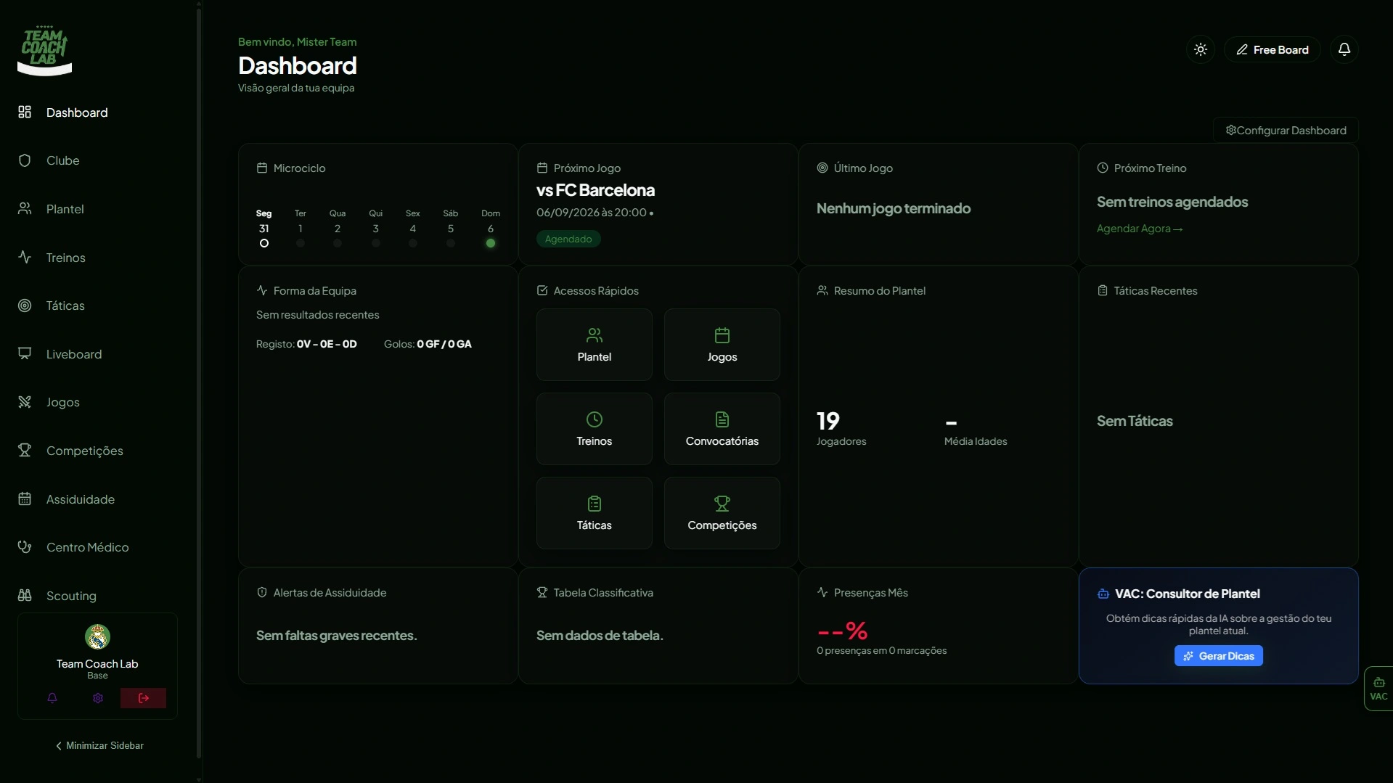The height and width of the screenshot is (783, 1393).
Task: Open the sidebar Táticas target icon
Action: pyautogui.click(x=25, y=306)
